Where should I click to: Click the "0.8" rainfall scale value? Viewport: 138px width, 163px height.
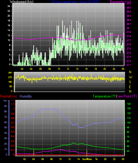click(13, 118)
